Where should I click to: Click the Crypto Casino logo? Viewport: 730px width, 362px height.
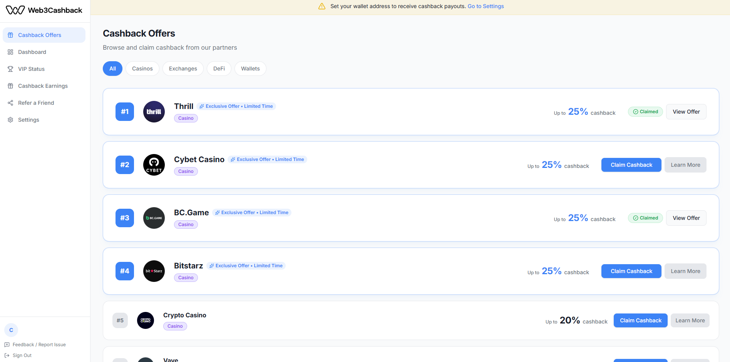click(x=146, y=320)
